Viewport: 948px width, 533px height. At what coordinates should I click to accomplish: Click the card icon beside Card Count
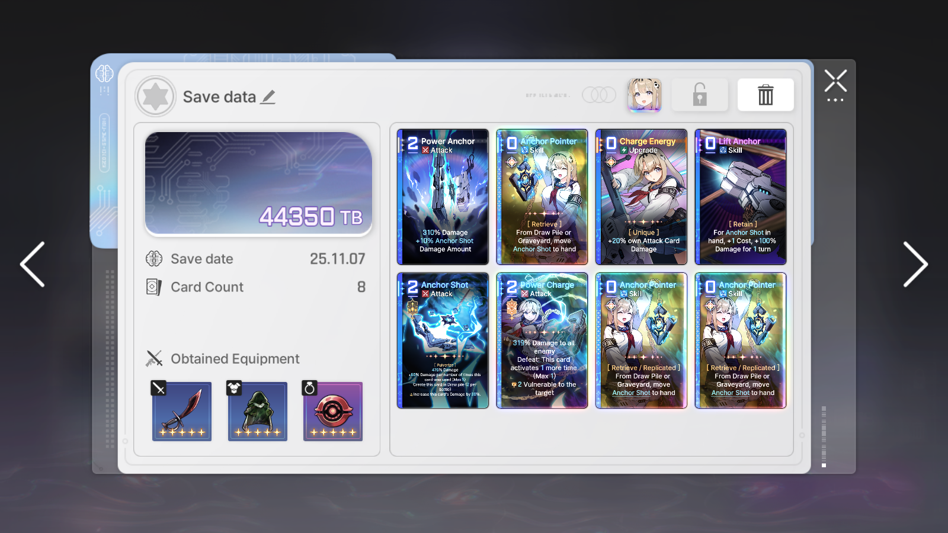(153, 287)
